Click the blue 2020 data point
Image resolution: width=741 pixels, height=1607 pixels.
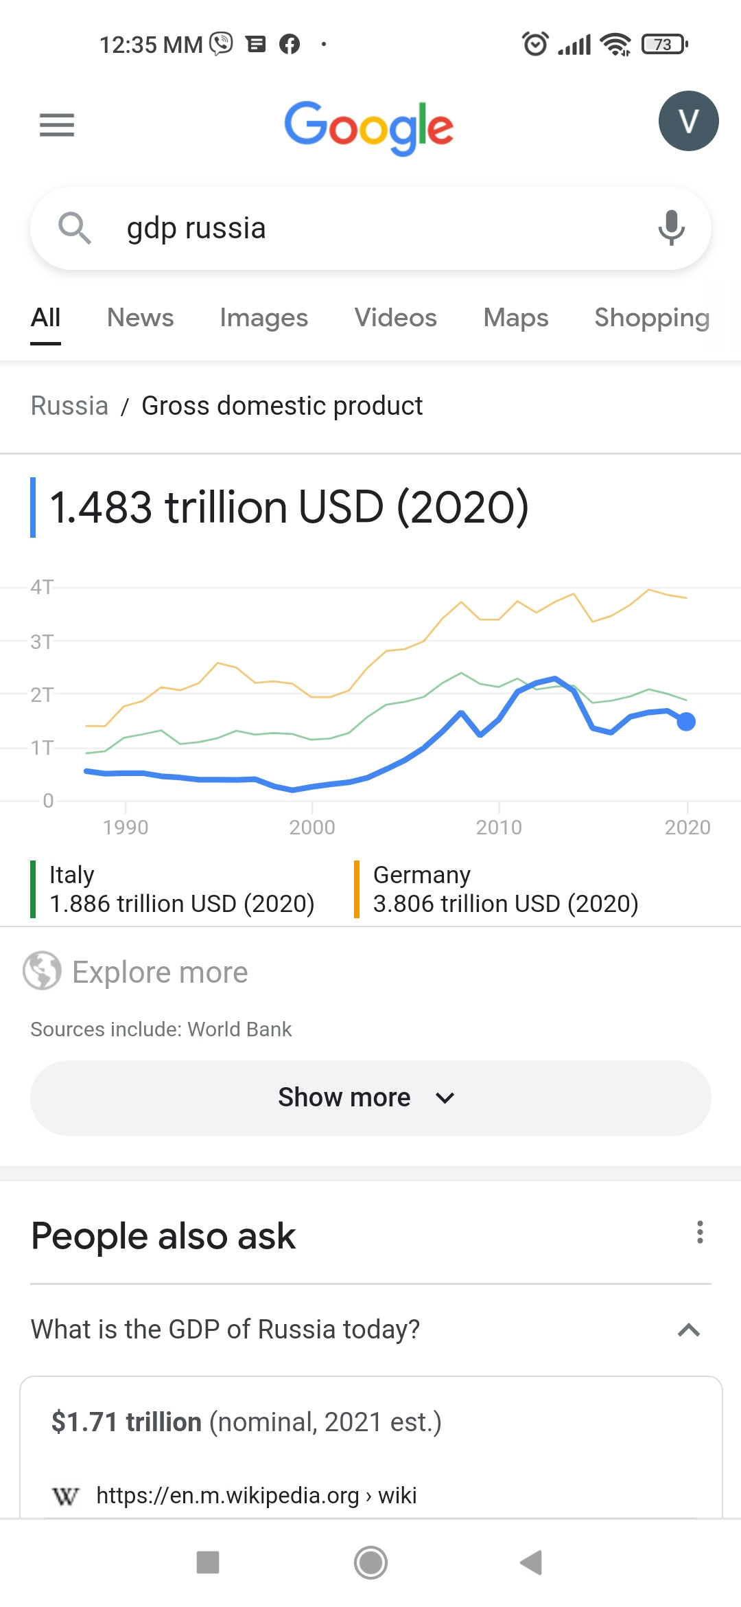tap(686, 722)
